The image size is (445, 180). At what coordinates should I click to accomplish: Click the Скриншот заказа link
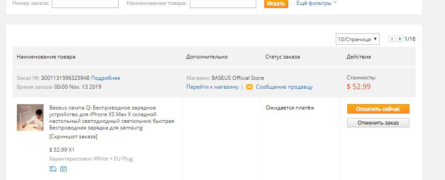73,137
